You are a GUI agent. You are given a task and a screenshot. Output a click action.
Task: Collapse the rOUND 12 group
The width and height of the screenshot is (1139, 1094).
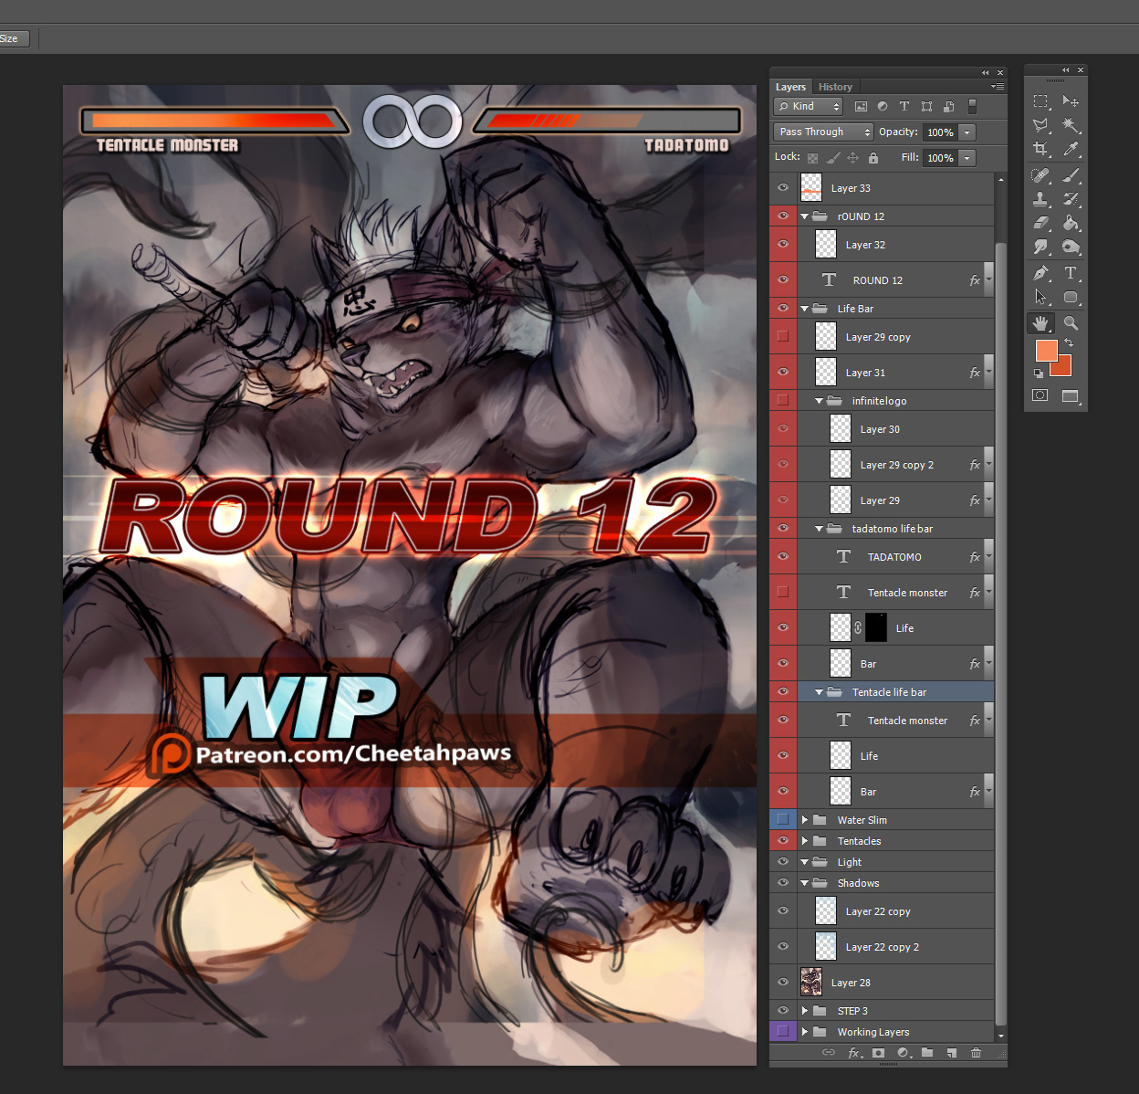[x=804, y=216]
